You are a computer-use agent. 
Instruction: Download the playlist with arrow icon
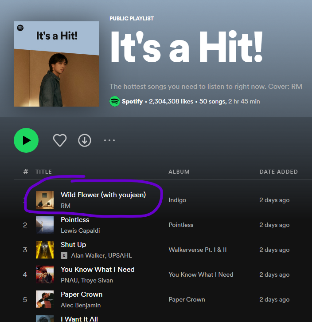click(85, 140)
